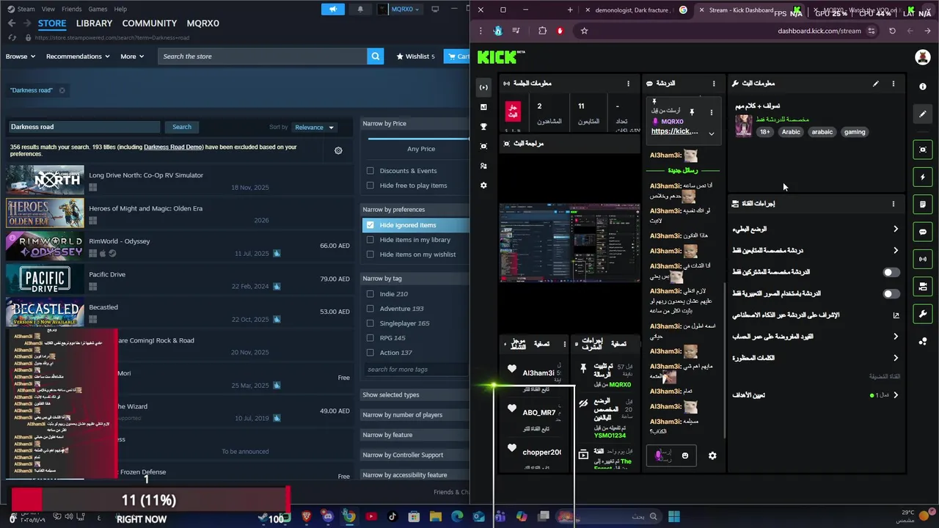Open Steam View menu
939x528 pixels.
click(x=48, y=9)
